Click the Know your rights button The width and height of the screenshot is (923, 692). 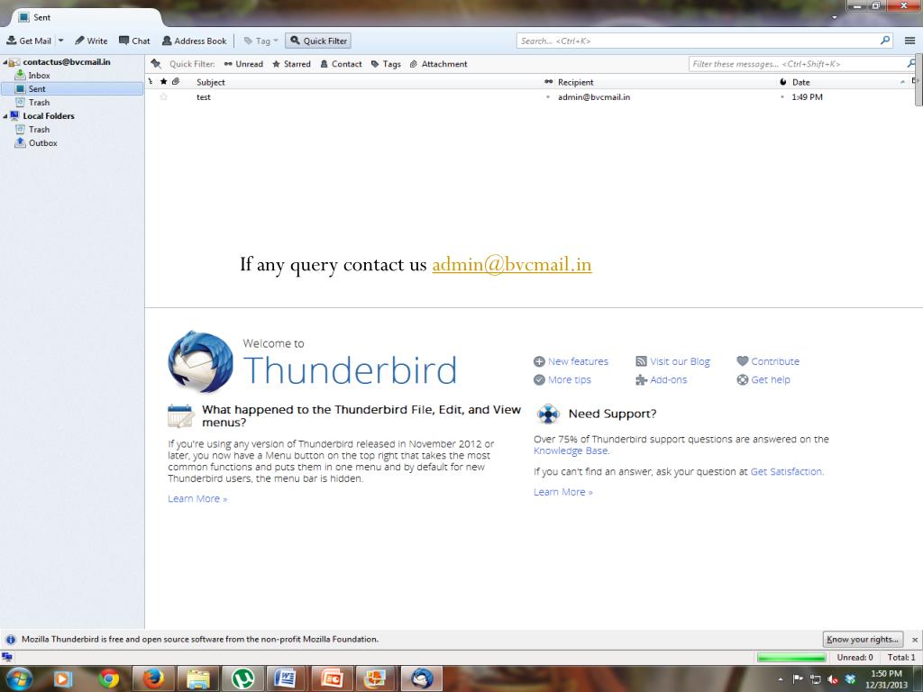coord(863,639)
